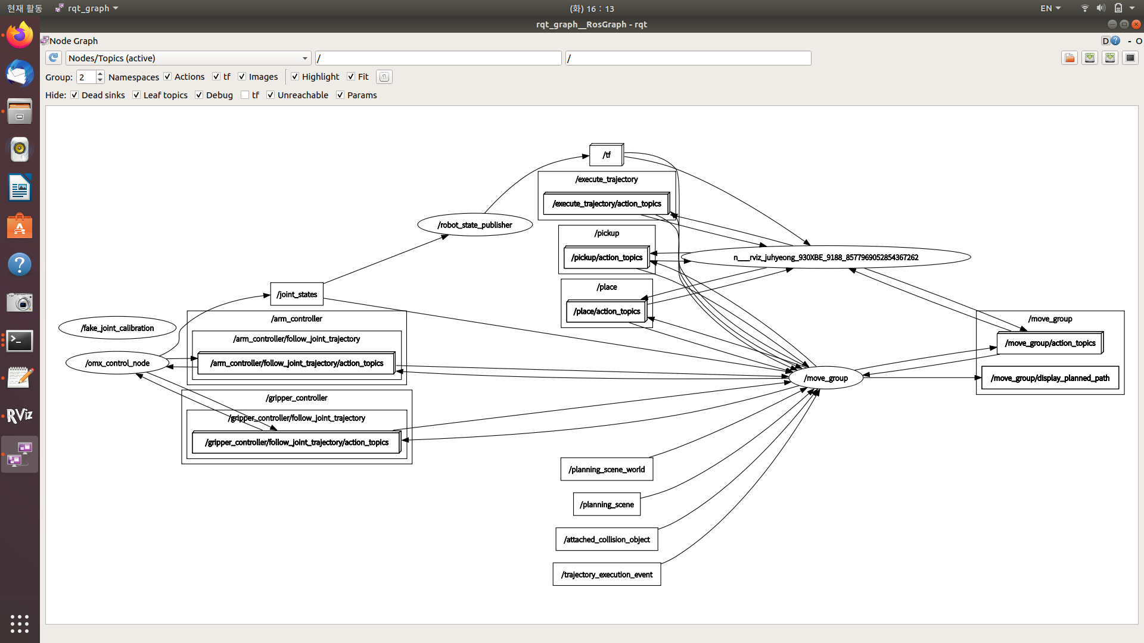
Task: Open the EN input language dropdown
Action: tap(1050, 8)
